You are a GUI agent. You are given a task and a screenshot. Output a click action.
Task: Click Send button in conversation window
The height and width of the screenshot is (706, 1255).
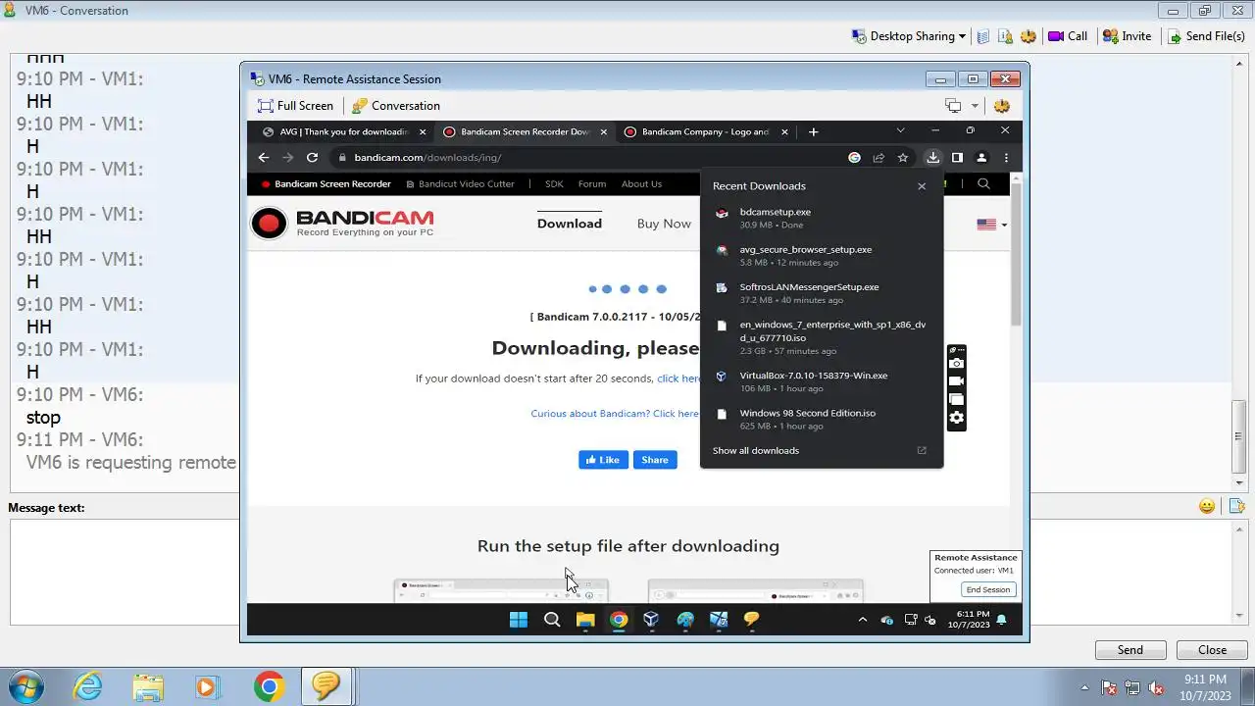[x=1130, y=650]
